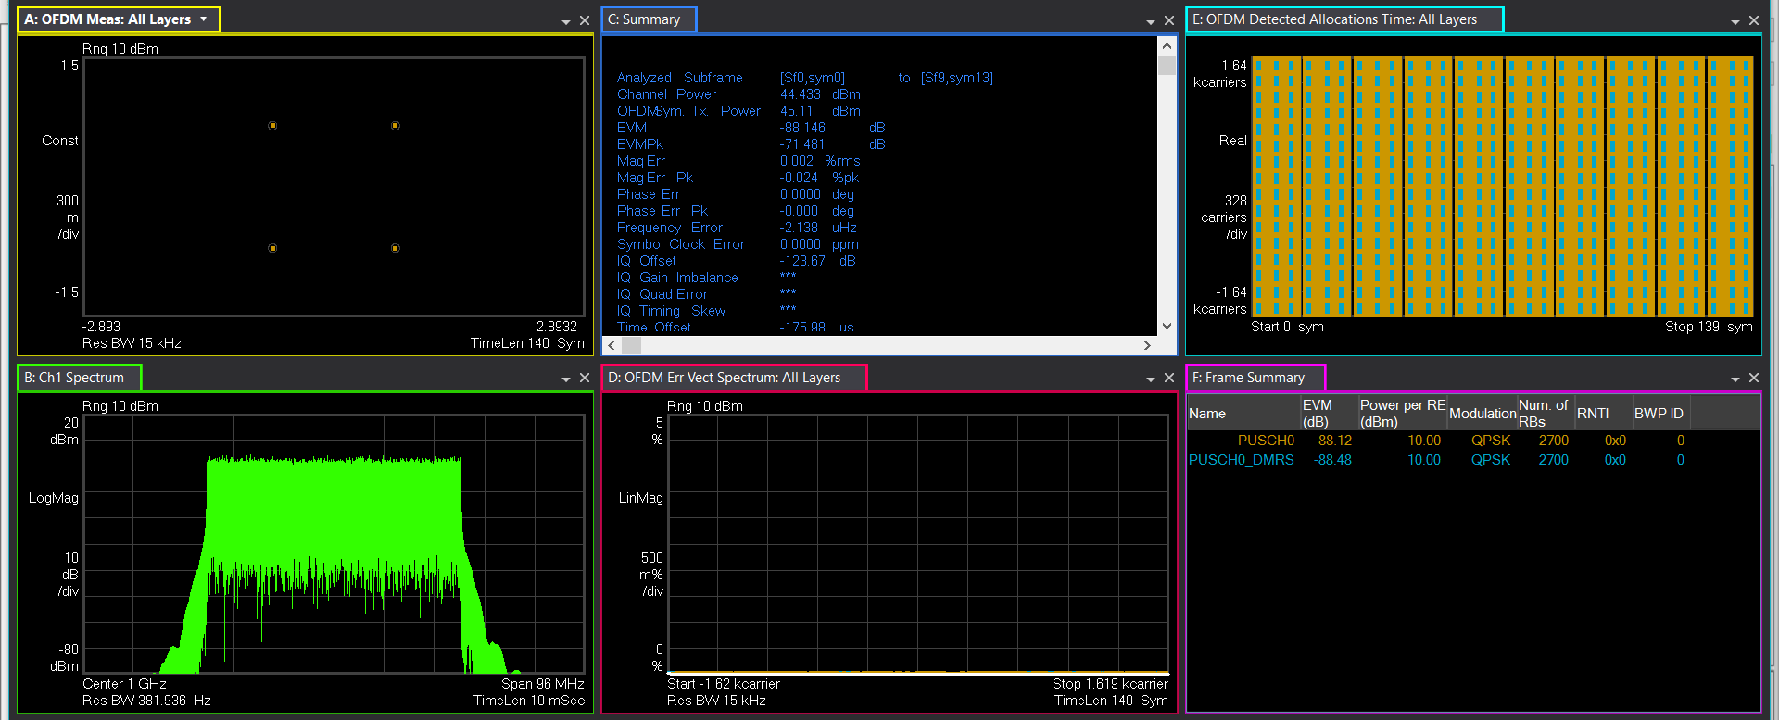
Task: Click the Summary vertical scrollbar down arrow
Action: click(x=1167, y=326)
